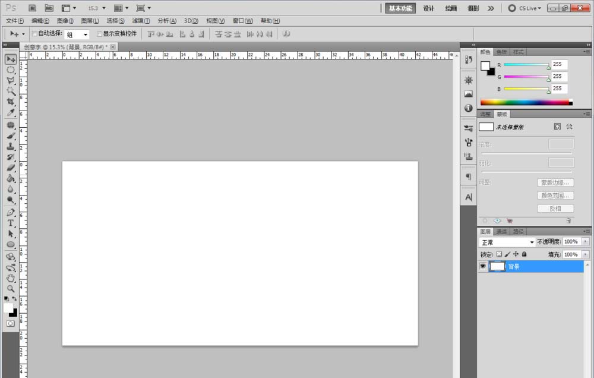Select the Path Selection arrow tool
Screen dimensions: 594x378
(x=11, y=234)
